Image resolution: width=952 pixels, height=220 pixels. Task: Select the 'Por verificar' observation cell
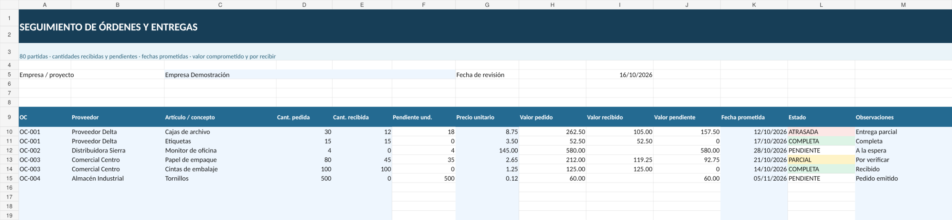(x=903, y=160)
